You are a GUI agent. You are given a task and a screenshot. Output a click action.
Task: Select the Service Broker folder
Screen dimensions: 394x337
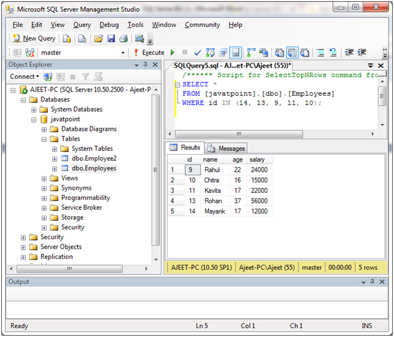(x=82, y=207)
